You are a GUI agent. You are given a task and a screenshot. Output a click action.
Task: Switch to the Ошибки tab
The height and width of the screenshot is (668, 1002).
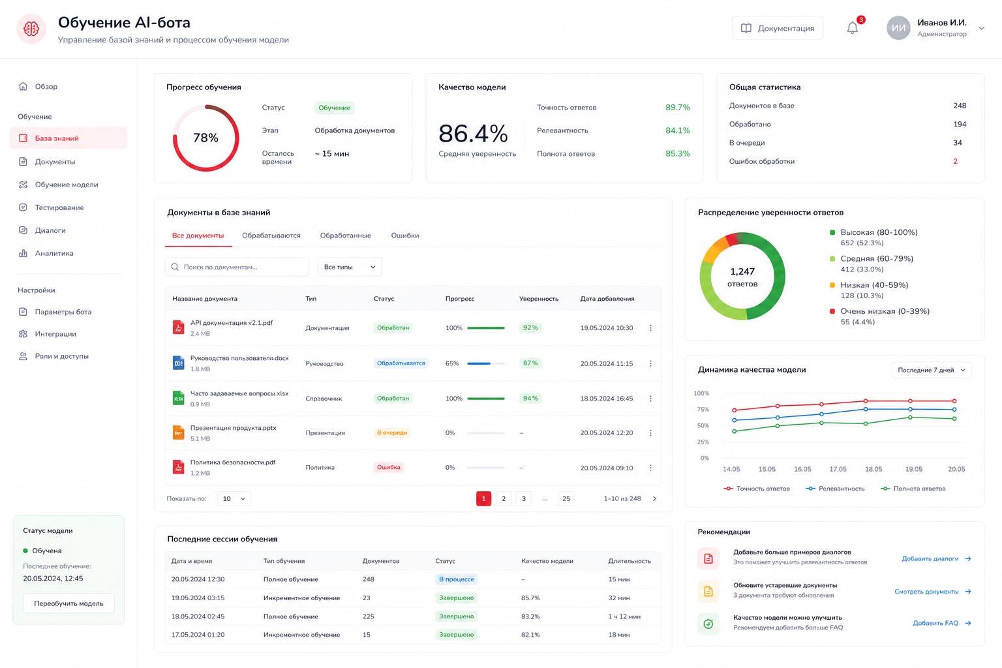[405, 235]
